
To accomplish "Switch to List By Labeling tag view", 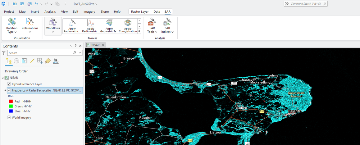I will coord(48,61).
